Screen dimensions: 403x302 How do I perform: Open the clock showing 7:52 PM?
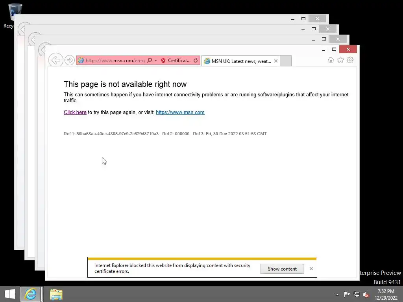(x=386, y=295)
